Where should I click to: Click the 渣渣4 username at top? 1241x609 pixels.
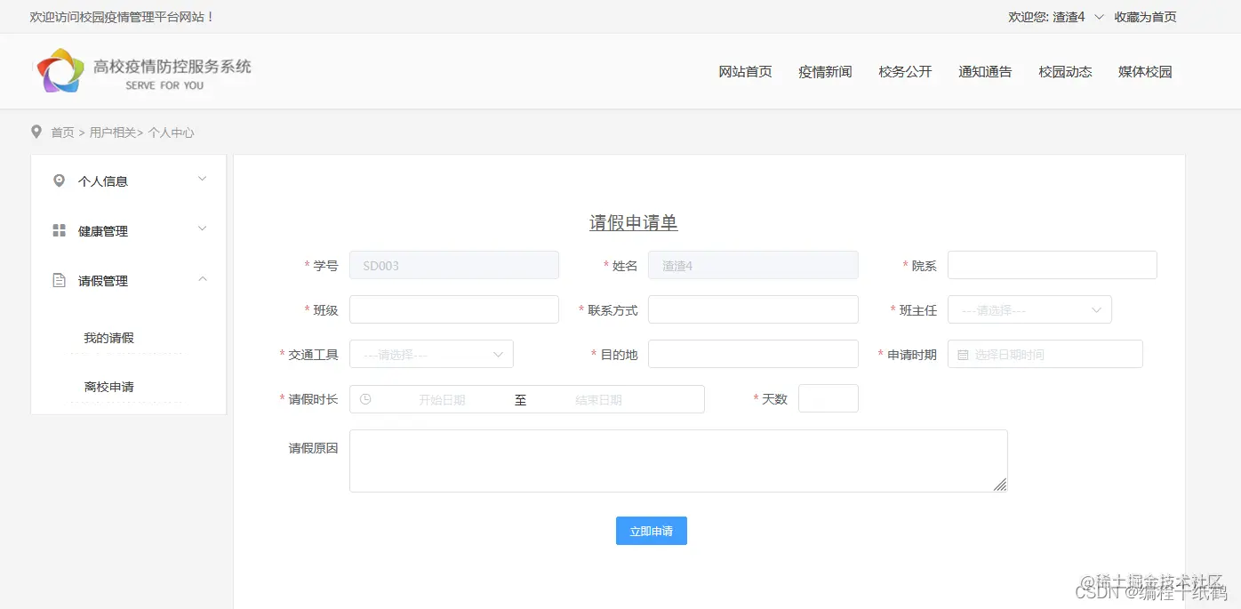tap(1069, 17)
